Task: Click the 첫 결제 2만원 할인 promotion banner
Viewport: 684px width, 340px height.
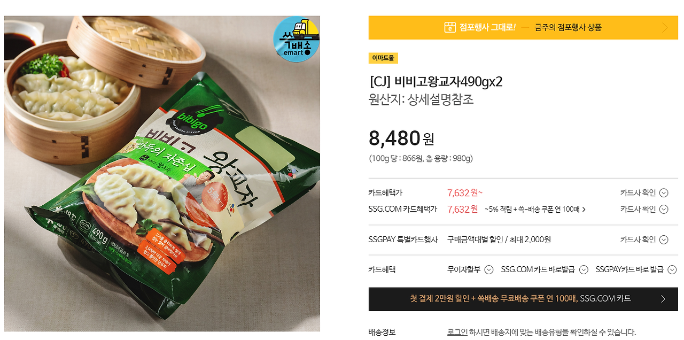Action: (x=523, y=299)
